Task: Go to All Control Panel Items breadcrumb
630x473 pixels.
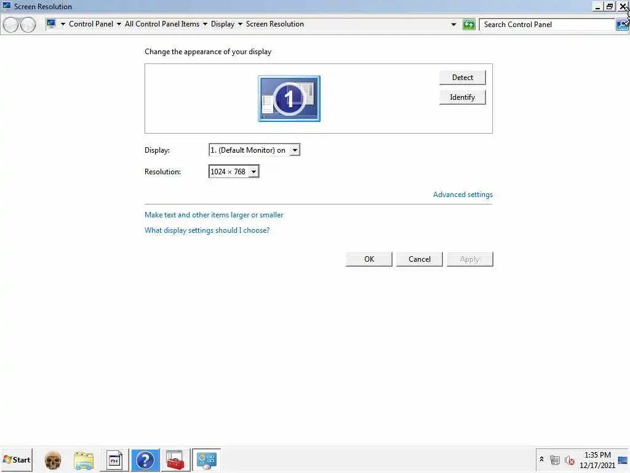Action: (162, 24)
